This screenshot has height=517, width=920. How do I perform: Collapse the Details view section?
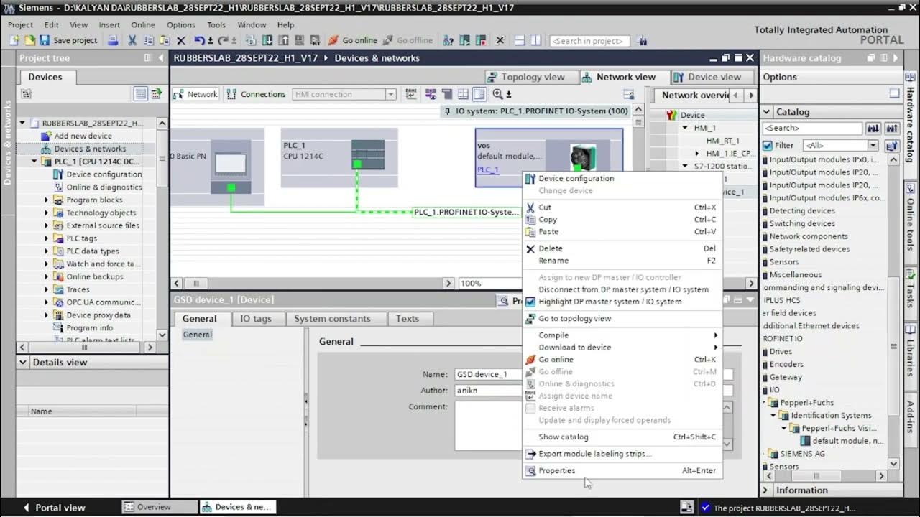(23, 363)
